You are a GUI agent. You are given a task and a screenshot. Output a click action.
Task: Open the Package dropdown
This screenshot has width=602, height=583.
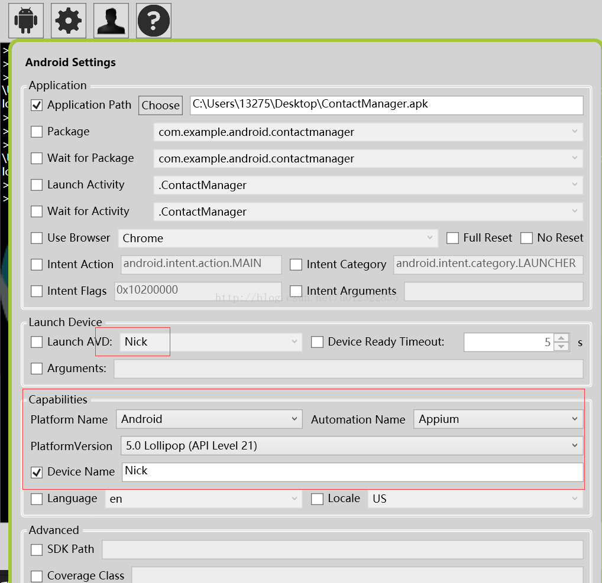pyautogui.click(x=368, y=132)
